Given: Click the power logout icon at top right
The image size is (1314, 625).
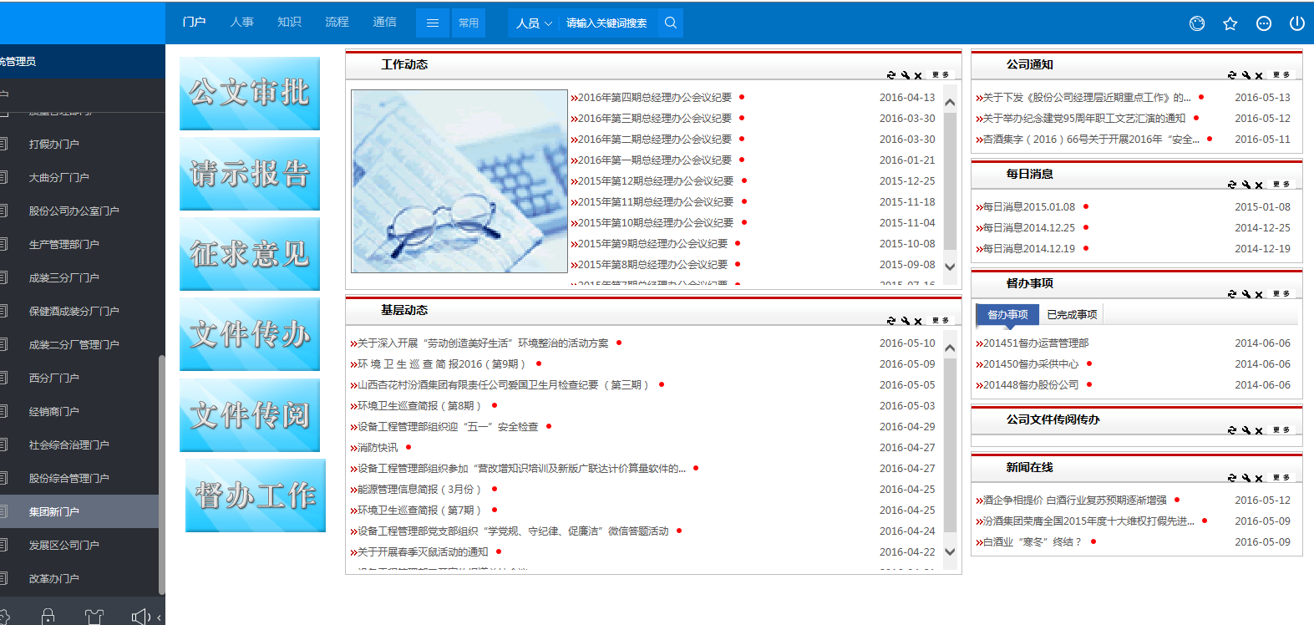Looking at the screenshot, I should [x=1296, y=23].
